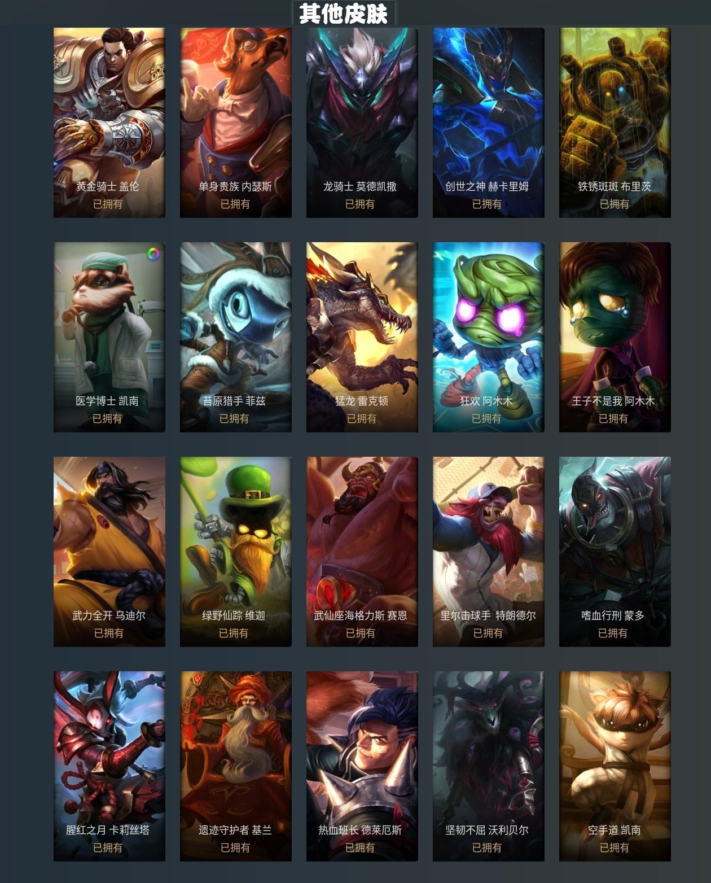Select the 里尔击球手 特朗德尔 skin card

click(x=489, y=552)
